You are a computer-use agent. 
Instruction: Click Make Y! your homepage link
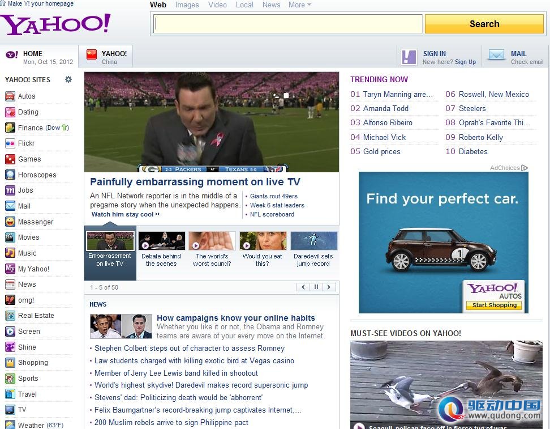(x=40, y=3)
